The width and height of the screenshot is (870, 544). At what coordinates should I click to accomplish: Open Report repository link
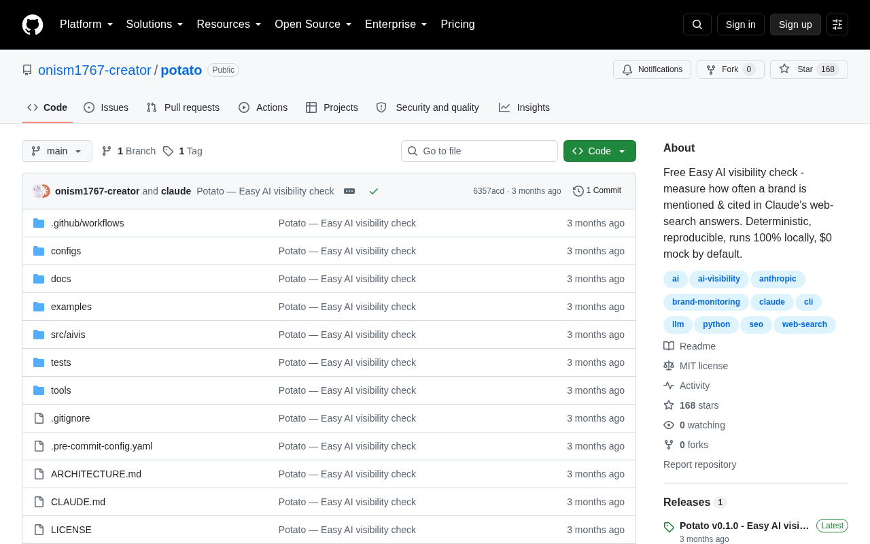(699, 464)
